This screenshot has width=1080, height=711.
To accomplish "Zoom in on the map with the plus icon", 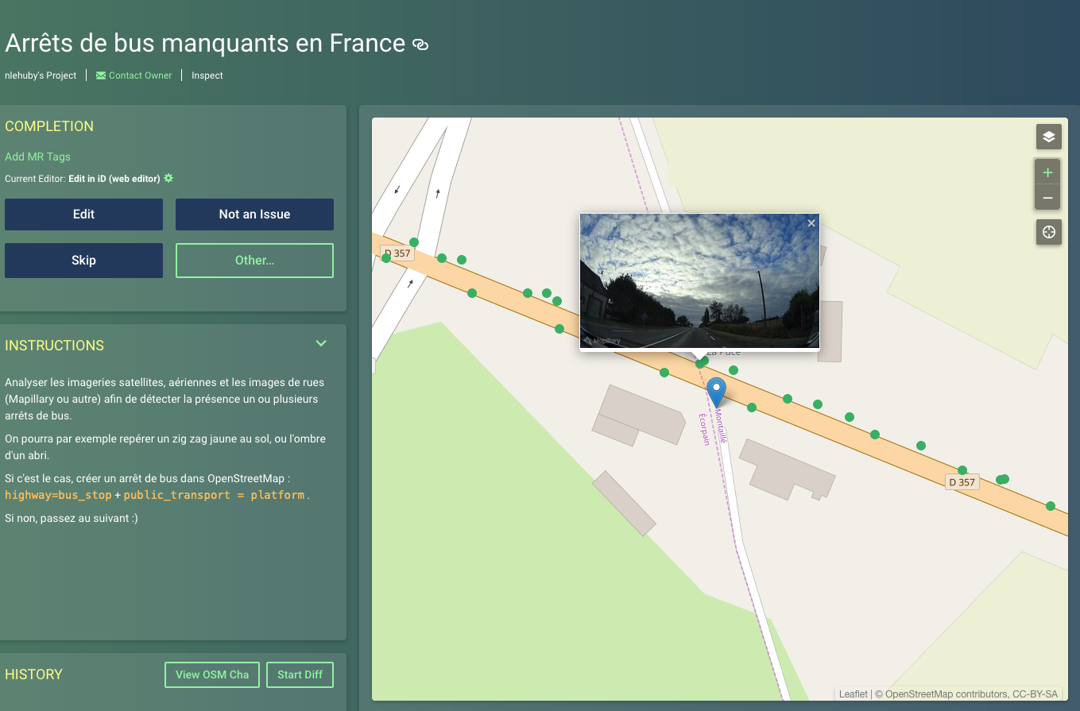I will click(1047, 172).
